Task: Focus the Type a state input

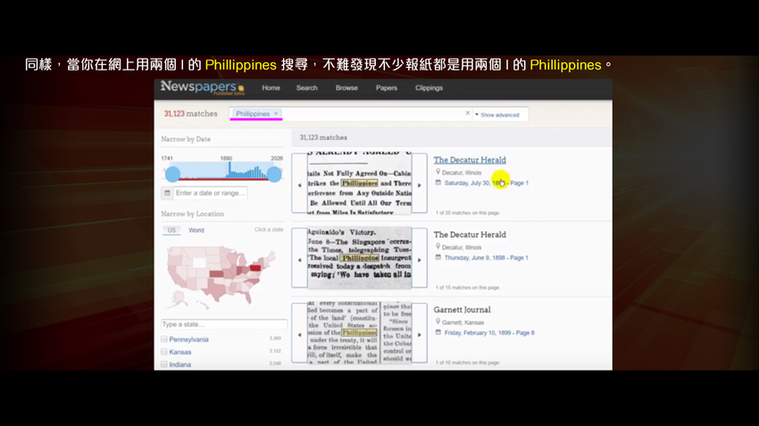Action: (x=223, y=324)
